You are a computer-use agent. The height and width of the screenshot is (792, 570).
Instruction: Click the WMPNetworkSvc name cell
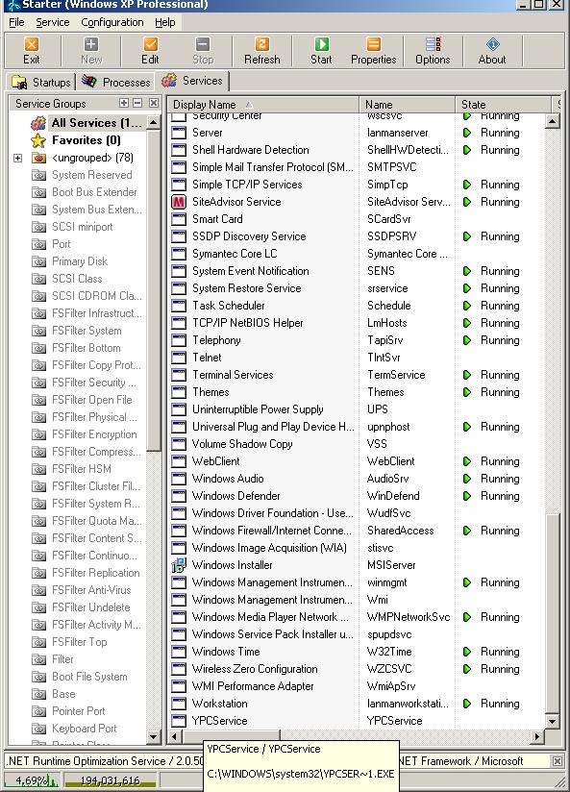click(x=409, y=617)
